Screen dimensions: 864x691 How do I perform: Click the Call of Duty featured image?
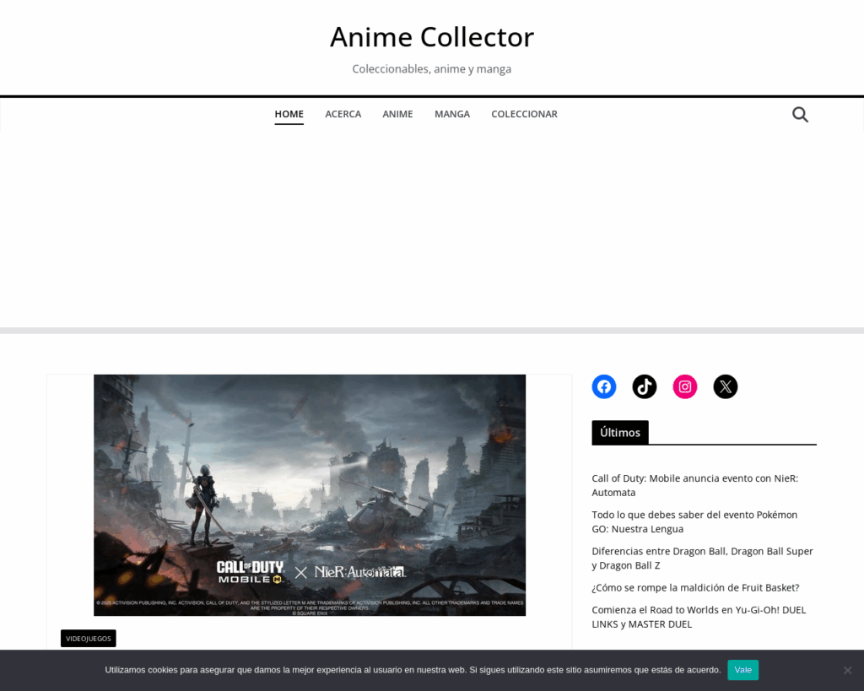point(309,494)
